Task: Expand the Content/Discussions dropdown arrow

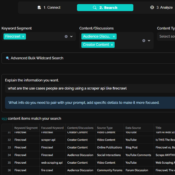Action: point(149,41)
